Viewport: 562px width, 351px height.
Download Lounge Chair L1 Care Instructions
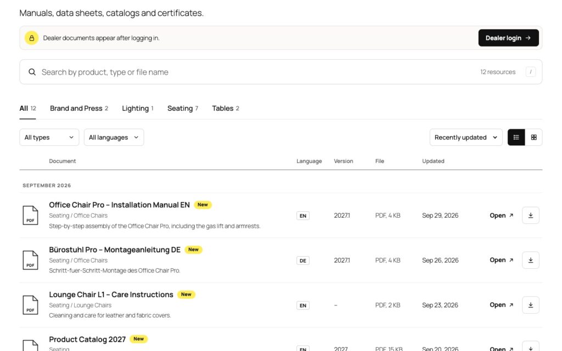pyautogui.click(x=531, y=305)
